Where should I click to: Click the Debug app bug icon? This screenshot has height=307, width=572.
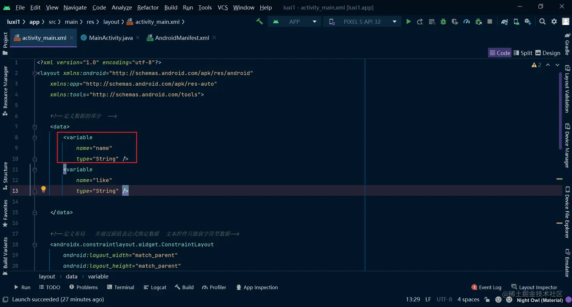[x=443, y=22]
